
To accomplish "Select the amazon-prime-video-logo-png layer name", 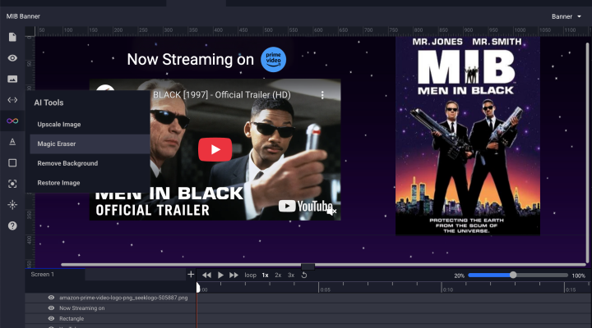I will 123,298.
